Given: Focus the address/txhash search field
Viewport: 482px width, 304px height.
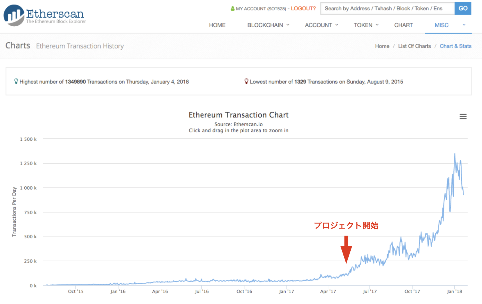Looking at the screenshot, I should click(387, 9).
